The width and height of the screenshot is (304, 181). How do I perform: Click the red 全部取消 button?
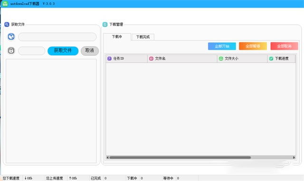tap(284, 46)
